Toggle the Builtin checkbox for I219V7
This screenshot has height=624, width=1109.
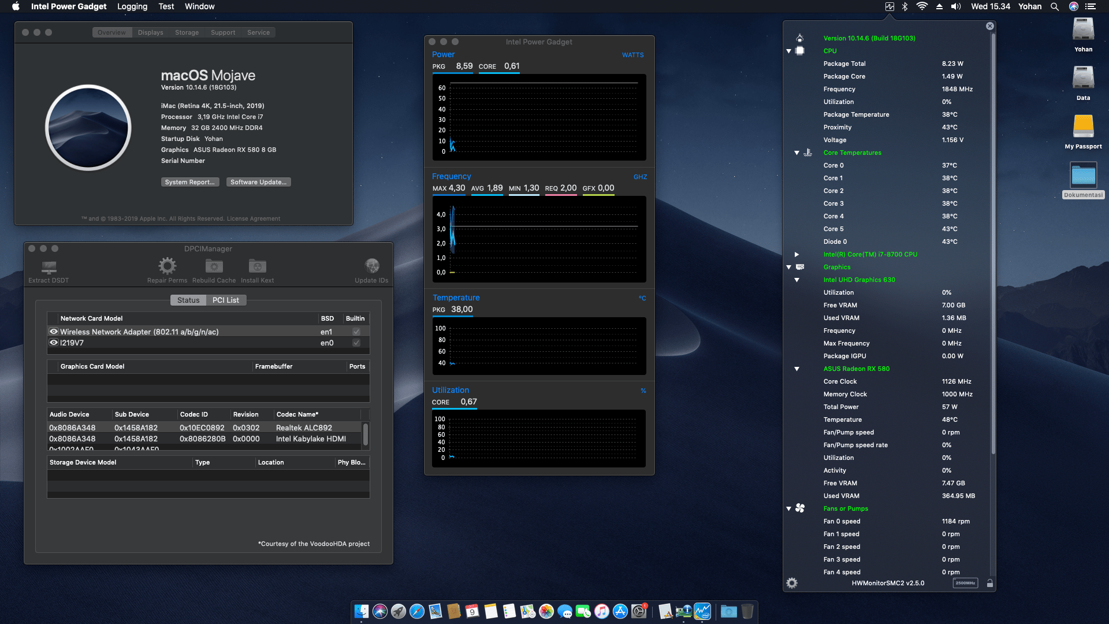coord(356,343)
